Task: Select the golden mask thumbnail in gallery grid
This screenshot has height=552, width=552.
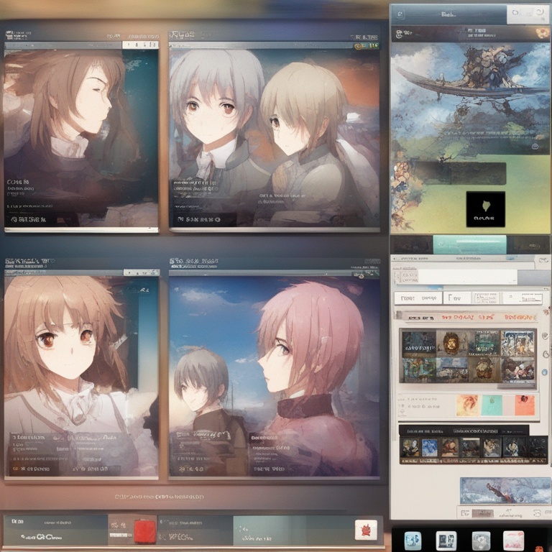Action: [451, 344]
